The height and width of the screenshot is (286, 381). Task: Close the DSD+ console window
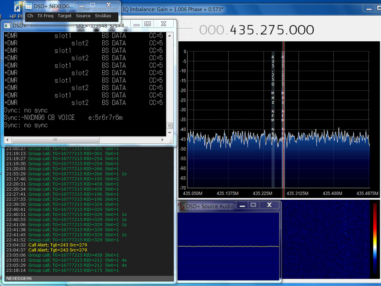164,24
